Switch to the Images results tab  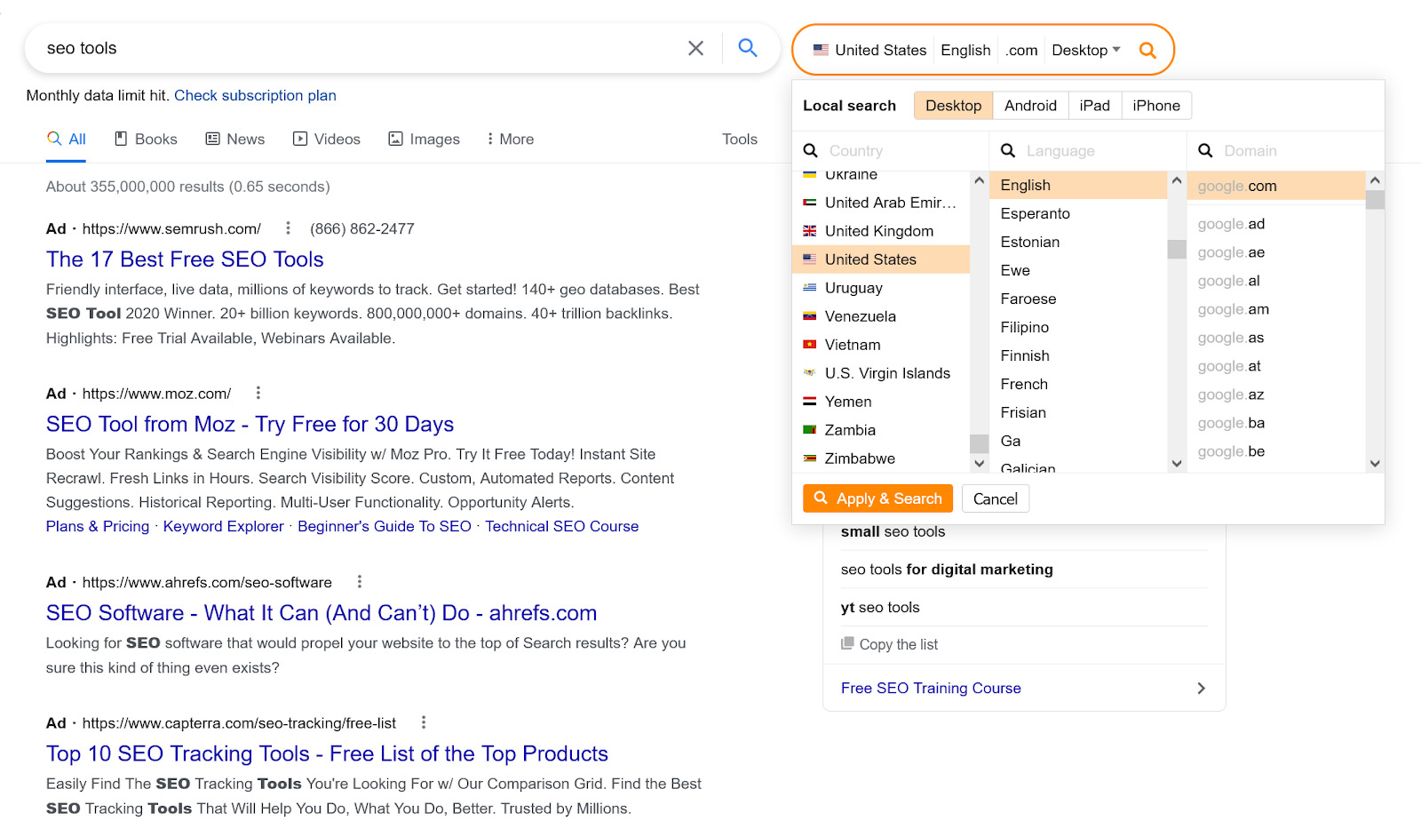pyautogui.click(x=424, y=139)
